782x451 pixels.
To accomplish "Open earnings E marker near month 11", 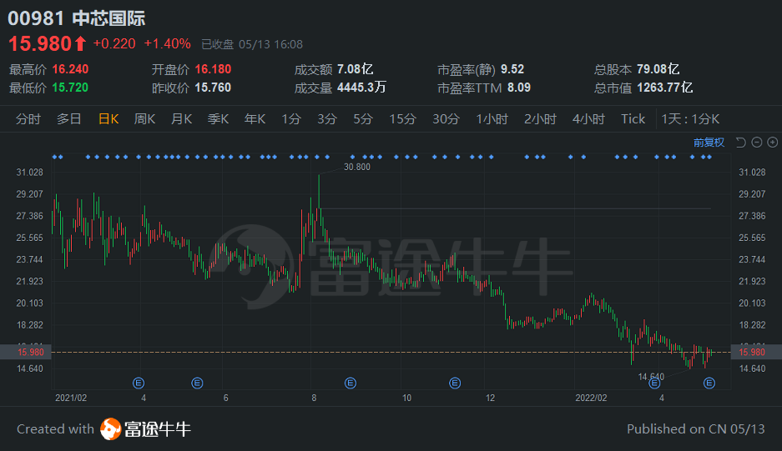I will (x=455, y=383).
